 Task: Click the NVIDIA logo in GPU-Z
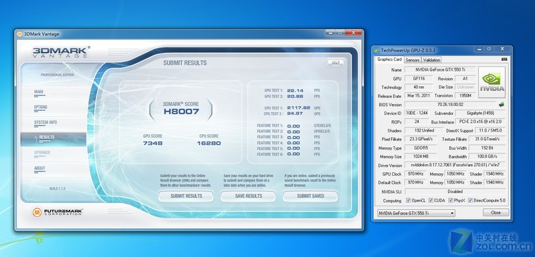click(x=492, y=82)
